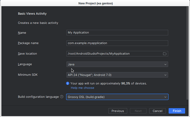Go back with the Previous button
The image size is (190, 117).
pos(118,111)
